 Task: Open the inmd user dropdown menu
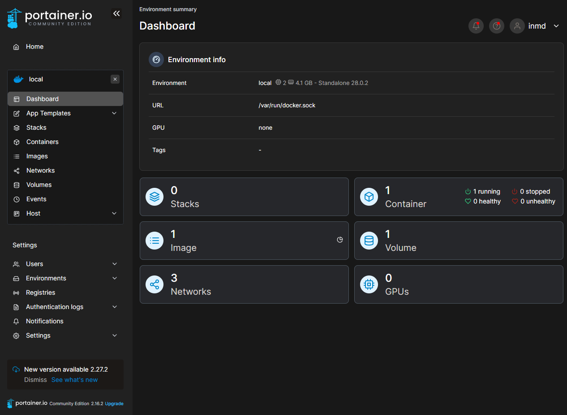[x=556, y=26]
